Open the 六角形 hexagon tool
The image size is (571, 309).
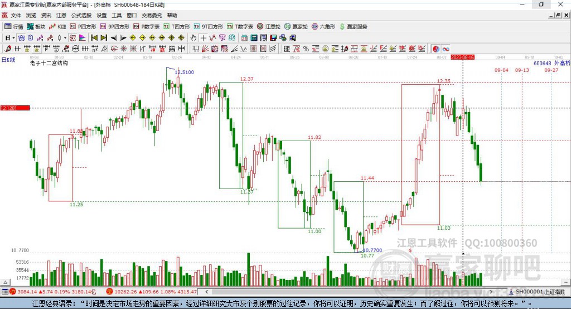point(323,27)
